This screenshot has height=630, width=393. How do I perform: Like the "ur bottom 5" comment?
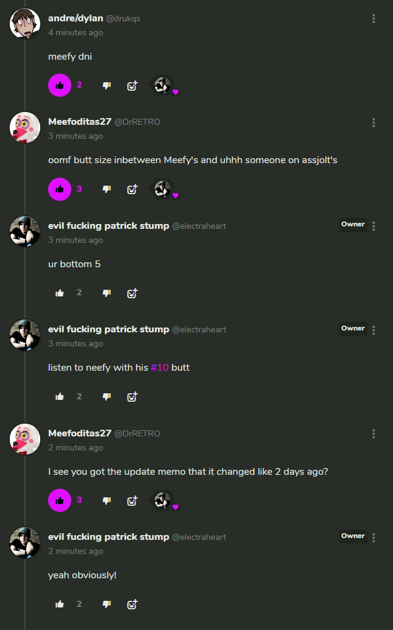(x=60, y=293)
